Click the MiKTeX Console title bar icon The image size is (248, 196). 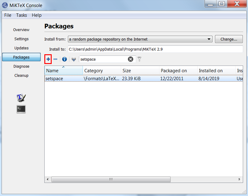[5, 5]
